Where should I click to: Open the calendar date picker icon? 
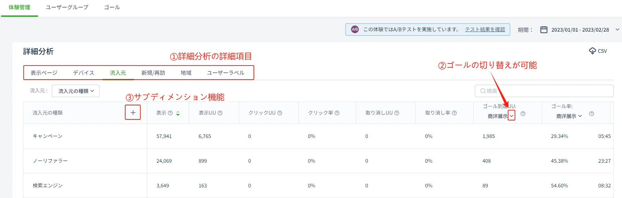[x=544, y=30]
